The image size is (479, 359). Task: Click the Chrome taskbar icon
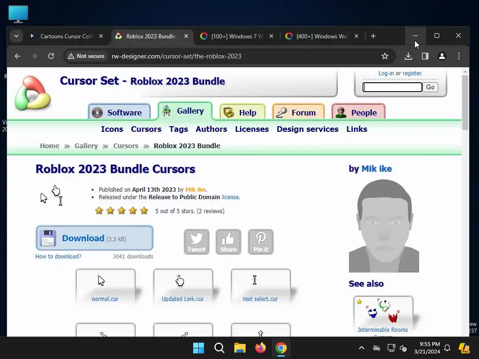(x=281, y=348)
